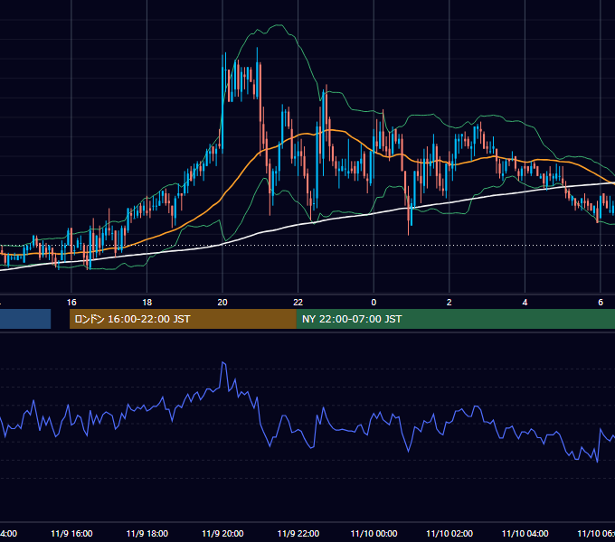Click the 20 hour label on chart axis
The image size is (615, 542).
pyautogui.click(x=222, y=303)
